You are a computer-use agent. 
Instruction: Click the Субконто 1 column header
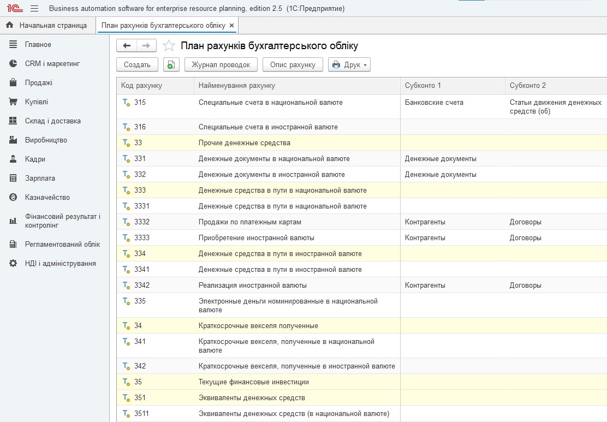click(423, 86)
